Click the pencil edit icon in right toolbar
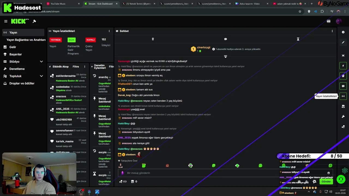The width and height of the screenshot is (349, 196). pos(343,42)
